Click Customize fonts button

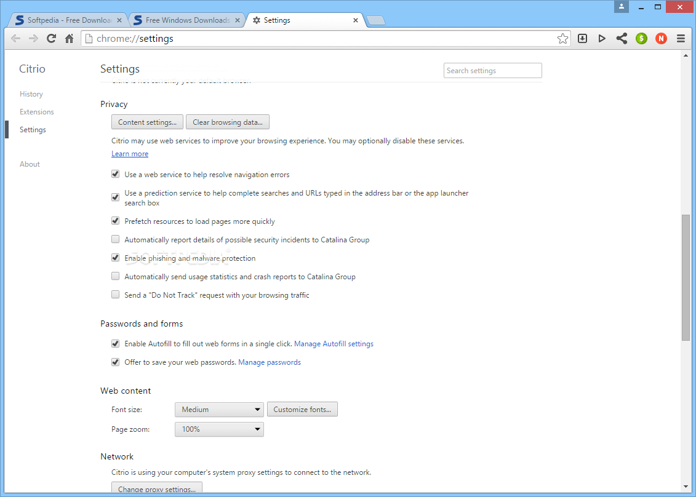[x=302, y=410]
